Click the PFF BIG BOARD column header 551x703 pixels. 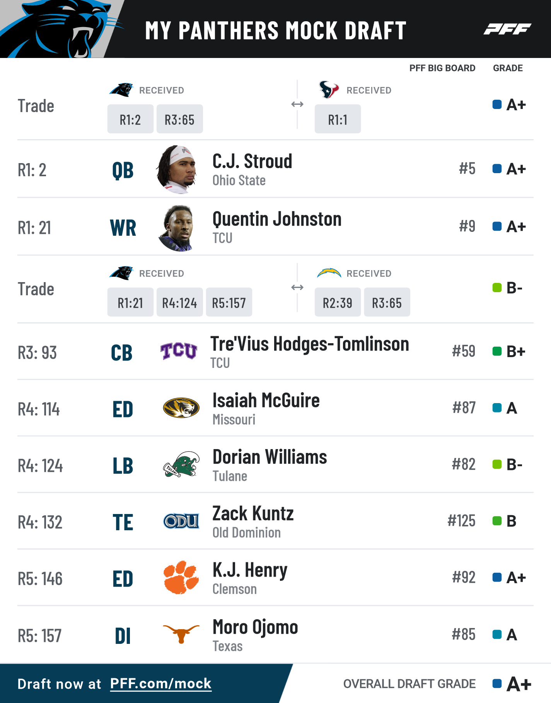click(x=442, y=68)
